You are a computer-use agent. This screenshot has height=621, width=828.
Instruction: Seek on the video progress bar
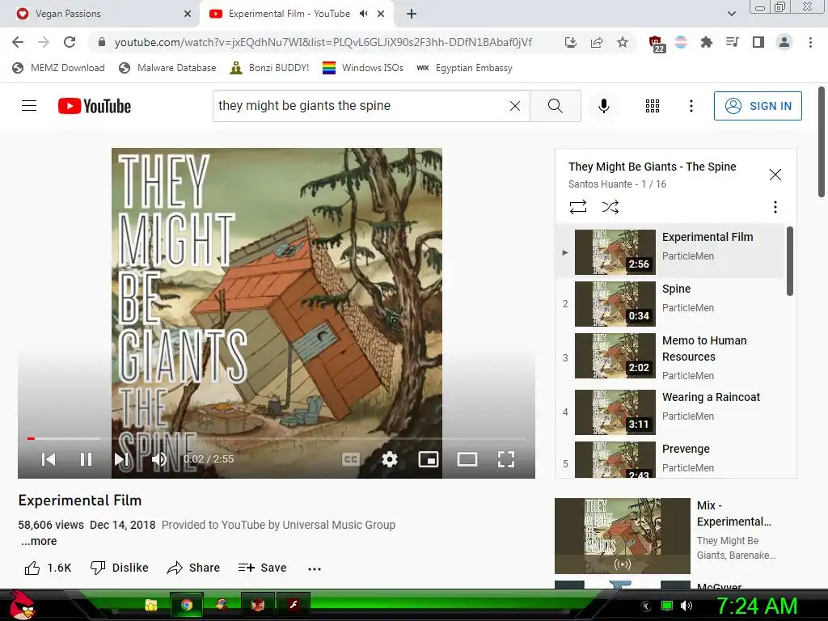click(x=277, y=438)
